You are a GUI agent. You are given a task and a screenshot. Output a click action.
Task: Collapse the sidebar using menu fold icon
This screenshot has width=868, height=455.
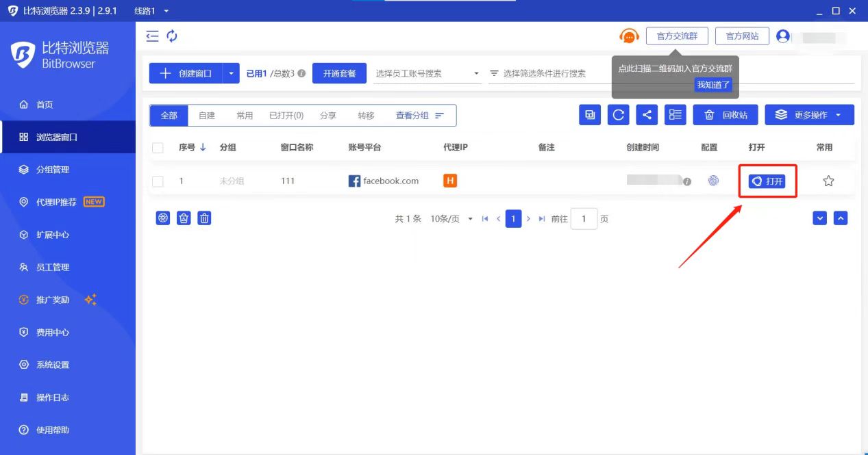coord(152,36)
